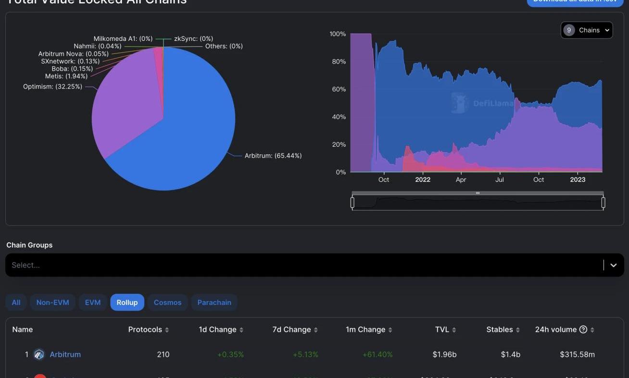
Task: Click Download all data button
Action: tap(575, 1)
